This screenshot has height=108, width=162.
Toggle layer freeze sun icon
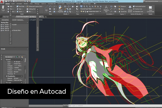pyautogui.click(x=83, y=12)
